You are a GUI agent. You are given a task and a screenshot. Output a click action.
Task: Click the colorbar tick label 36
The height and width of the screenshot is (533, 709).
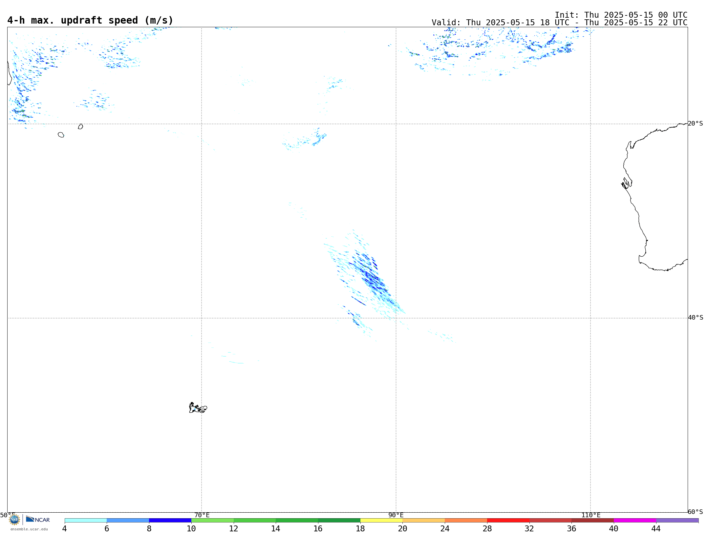[571, 528]
